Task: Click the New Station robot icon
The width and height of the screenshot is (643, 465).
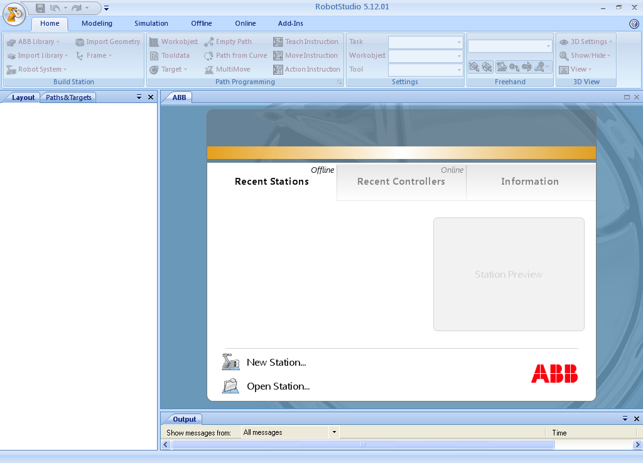Action: coord(230,362)
